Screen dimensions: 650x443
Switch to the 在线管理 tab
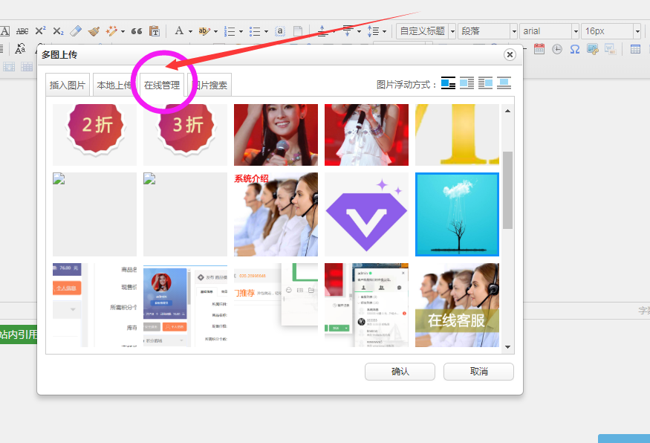pos(162,85)
